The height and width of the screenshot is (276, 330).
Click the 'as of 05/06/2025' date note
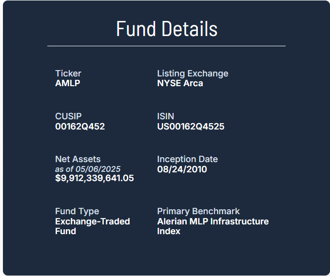click(x=88, y=169)
